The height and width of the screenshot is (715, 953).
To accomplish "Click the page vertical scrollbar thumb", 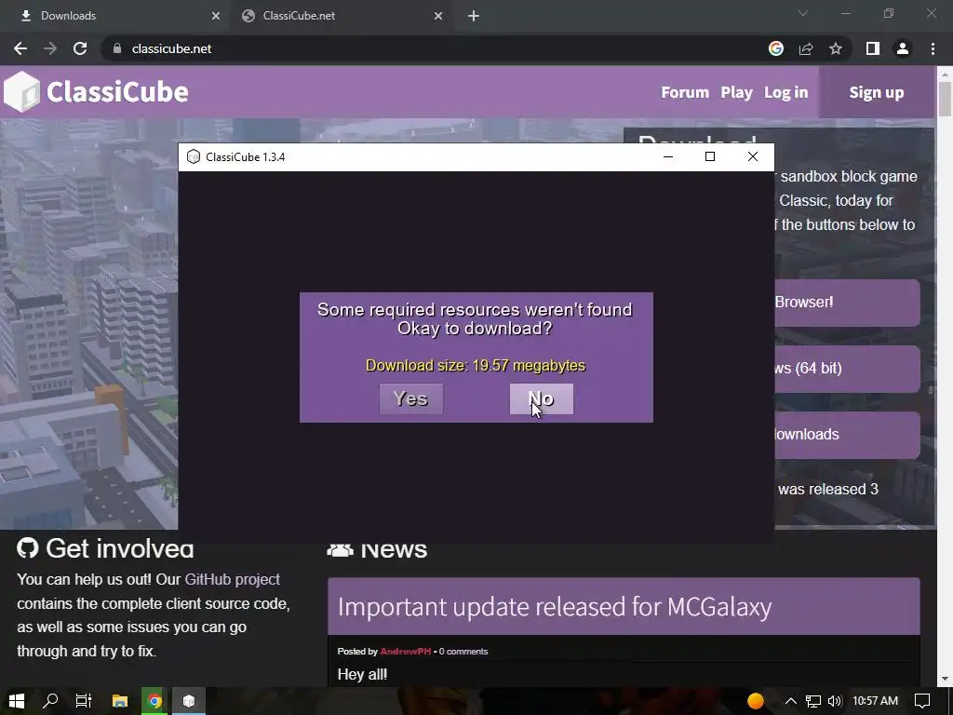I will 945,99.
